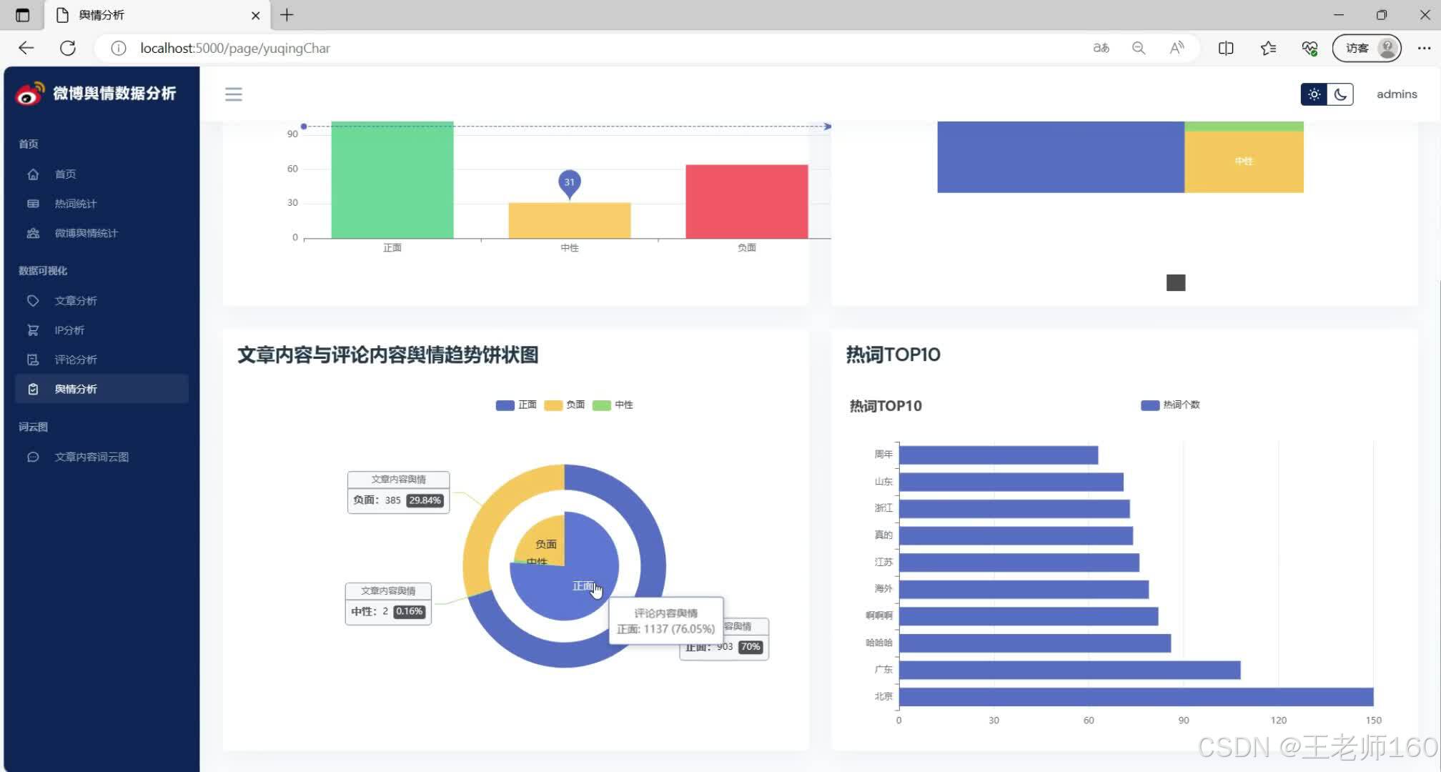Open 文章分析 visualization page
The width and height of the screenshot is (1441, 772).
click(x=75, y=301)
